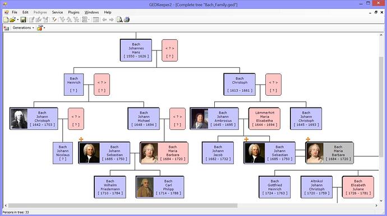Viewport: 387px width, 216px height.
Task: Click the horizontal scrollbar right arrow
Action: 376,205
